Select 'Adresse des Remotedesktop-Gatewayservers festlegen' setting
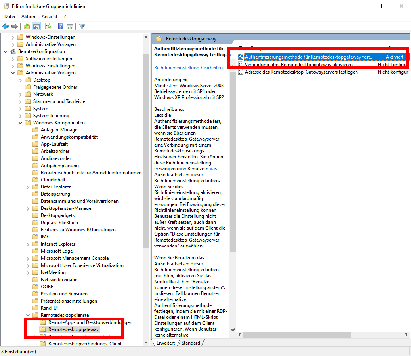Viewport: 411px width, 356px height. tap(301, 72)
